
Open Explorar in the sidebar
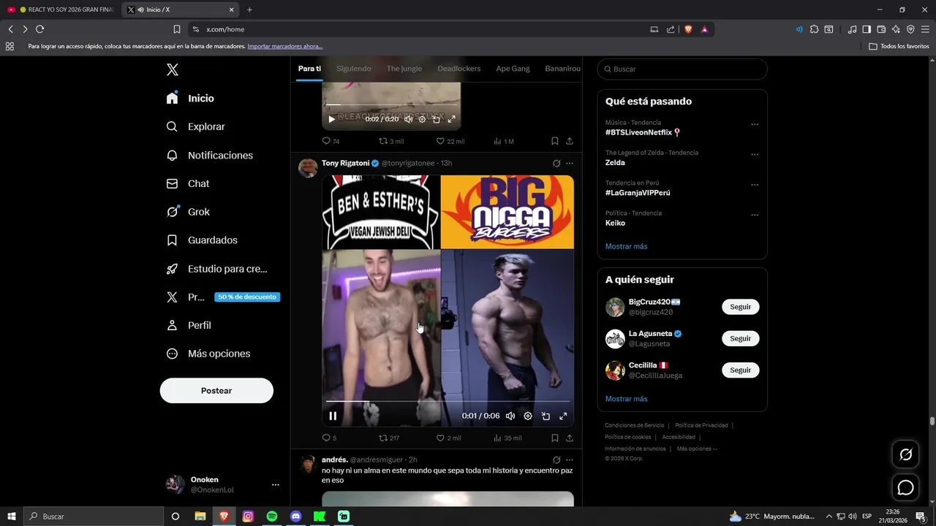click(195, 126)
